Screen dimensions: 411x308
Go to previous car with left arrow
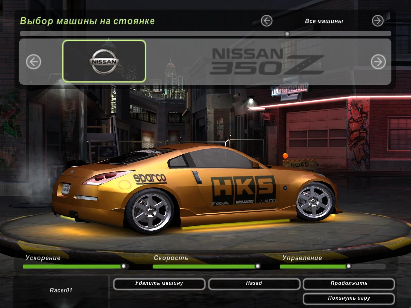[x=33, y=62]
